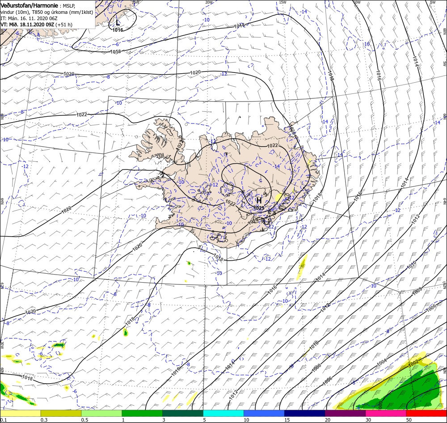Click the 'IT: Mán. 16. 11. 2020 06Z' line
Screen dimensions: 447x423
click(x=29, y=18)
